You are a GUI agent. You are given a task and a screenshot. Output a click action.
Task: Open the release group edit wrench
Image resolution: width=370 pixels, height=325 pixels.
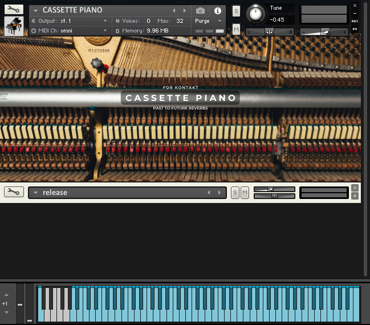[14, 192]
